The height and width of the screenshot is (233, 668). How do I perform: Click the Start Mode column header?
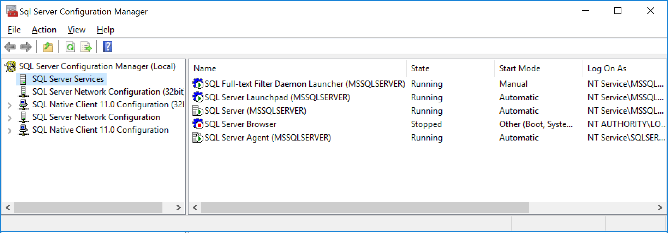point(519,68)
